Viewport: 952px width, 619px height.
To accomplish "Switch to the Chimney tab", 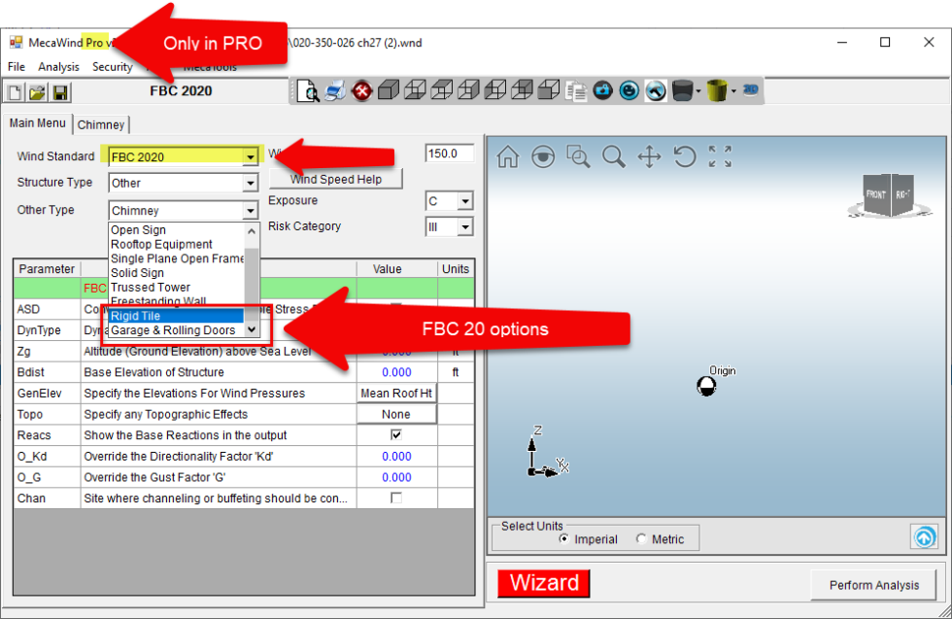I will pos(101,124).
